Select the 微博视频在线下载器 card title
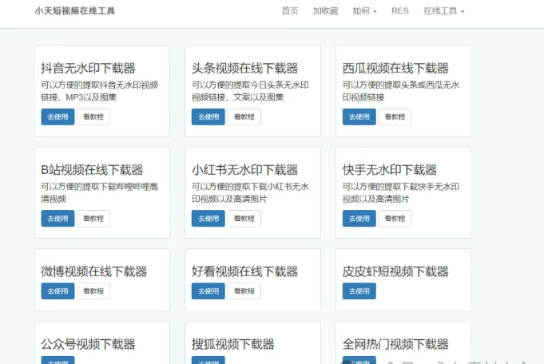544x364 pixels. pos(94,271)
